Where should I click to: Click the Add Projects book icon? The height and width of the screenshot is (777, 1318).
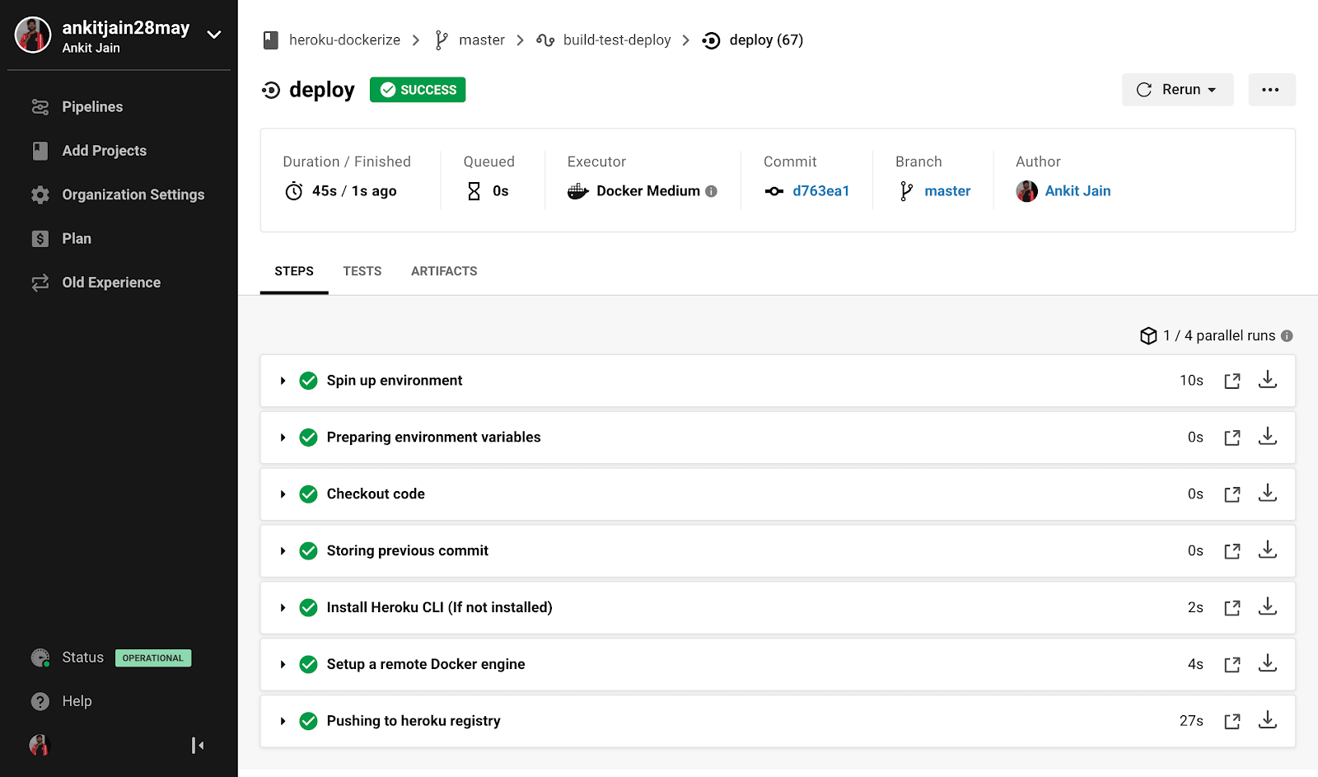40,151
